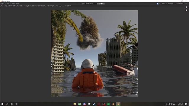The image size is (189, 106).
Task: Click the microphone tray icon
Action: coord(169,104)
